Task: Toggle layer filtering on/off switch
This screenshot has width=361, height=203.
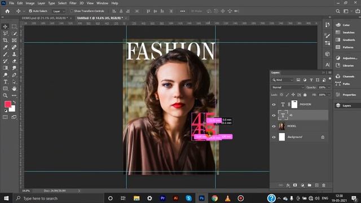Action: tap(330, 79)
